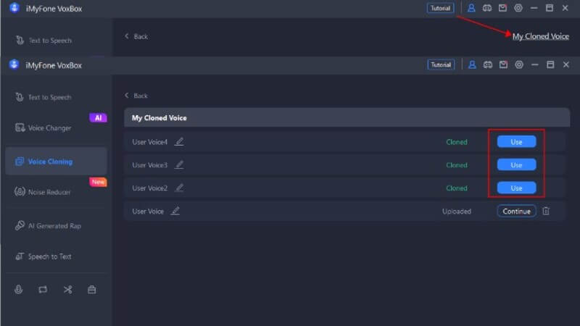This screenshot has width=580, height=326.
Task: Click the Cloned status of User Voice3
Action: (x=457, y=165)
